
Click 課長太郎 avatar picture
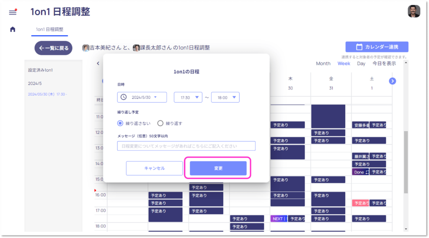(x=136, y=48)
